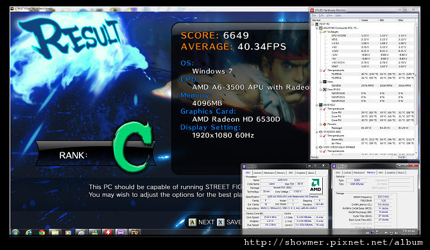Click the red lightning-bolt taskbar icon
430x250 pixels.
tap(108, 233)
